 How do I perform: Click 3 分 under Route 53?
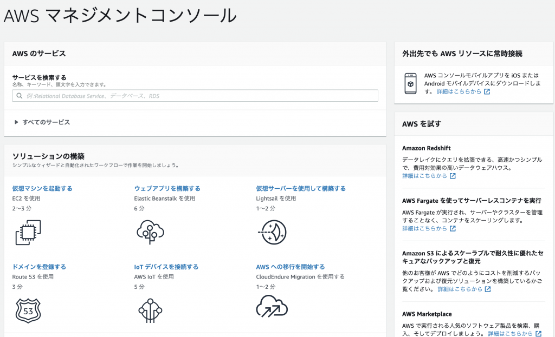click(17, 287)
